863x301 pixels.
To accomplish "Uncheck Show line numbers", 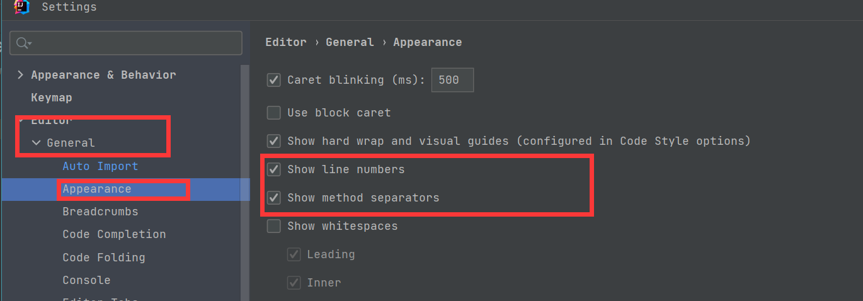I will tap(274, 169).
